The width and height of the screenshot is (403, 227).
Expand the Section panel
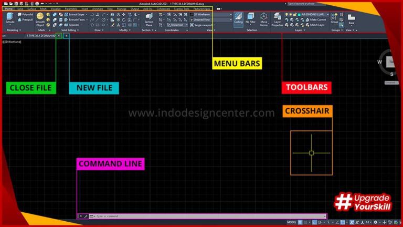click(x=147, y=30)
